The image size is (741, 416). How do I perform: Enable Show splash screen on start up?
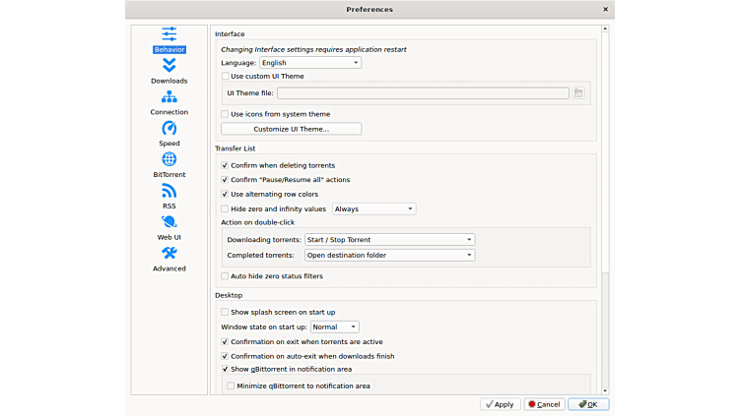tap(225, 312)
